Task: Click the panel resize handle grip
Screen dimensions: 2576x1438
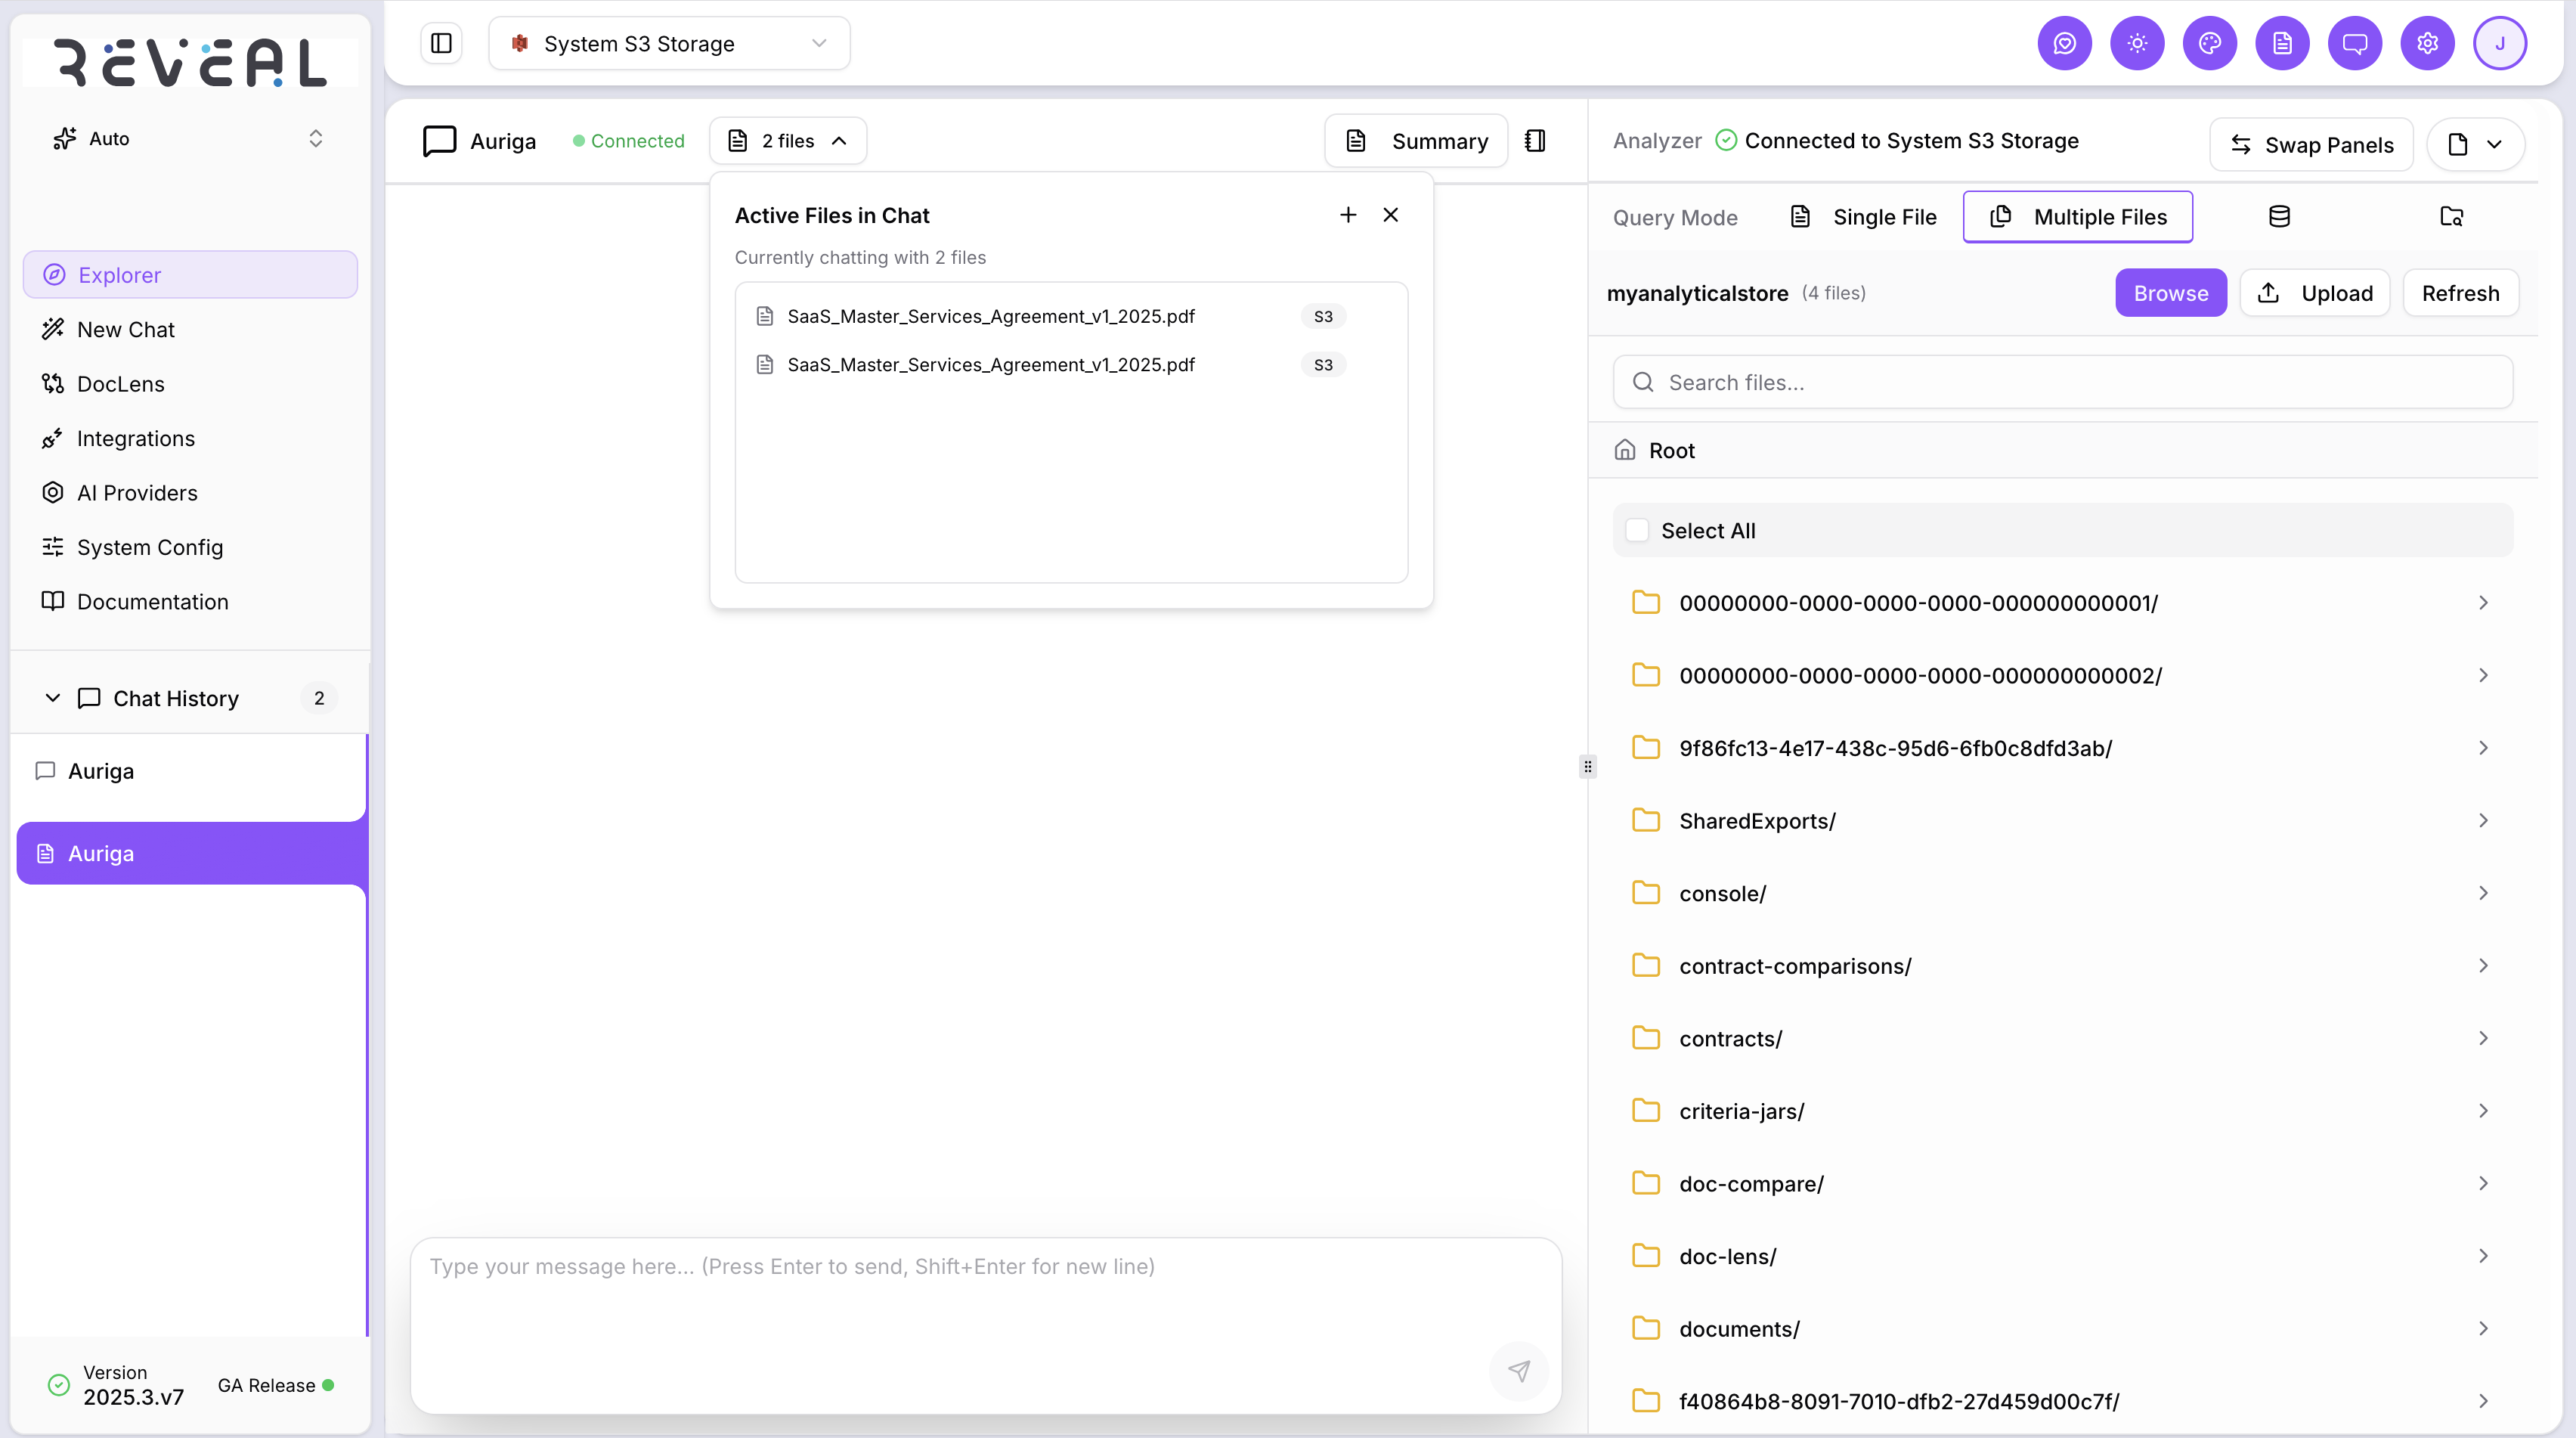Action: [x=1587, y=767]
